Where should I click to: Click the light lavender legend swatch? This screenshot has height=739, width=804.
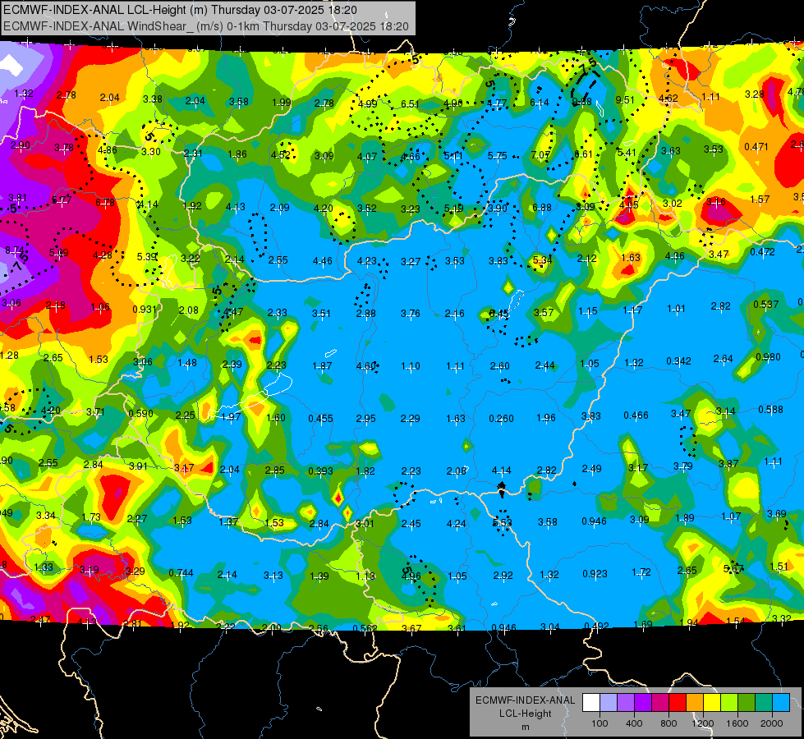pos(609,703)
